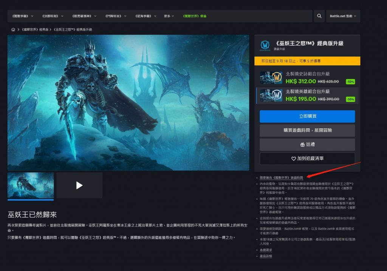387x271 pixels.
Task: Click the blue 立即購買 button
Action: [307, 116]
